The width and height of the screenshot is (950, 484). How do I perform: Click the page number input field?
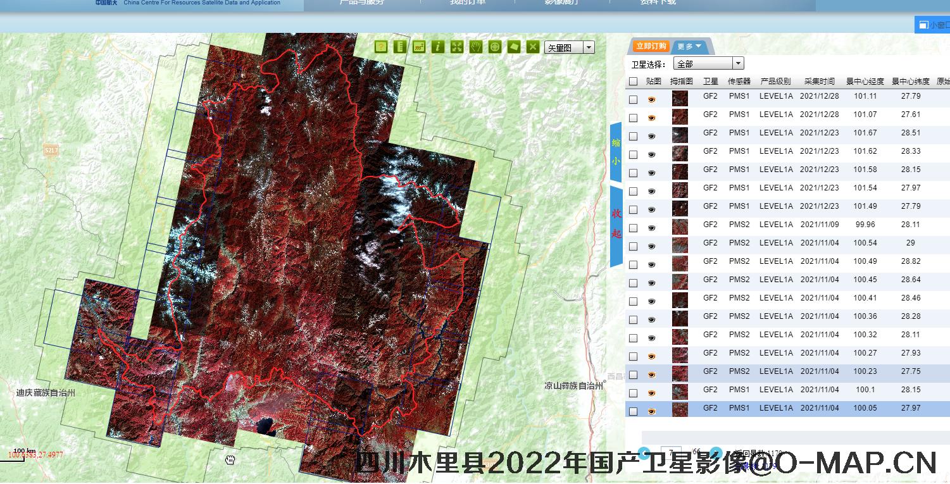pyautogui.click(x=670, y=452)
